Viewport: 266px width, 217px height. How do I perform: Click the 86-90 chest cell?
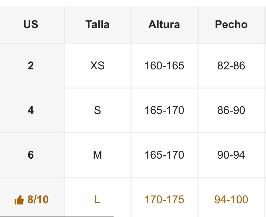coord(231,110)
